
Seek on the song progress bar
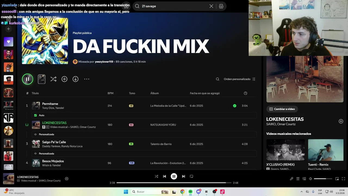[x=174, y=183]
